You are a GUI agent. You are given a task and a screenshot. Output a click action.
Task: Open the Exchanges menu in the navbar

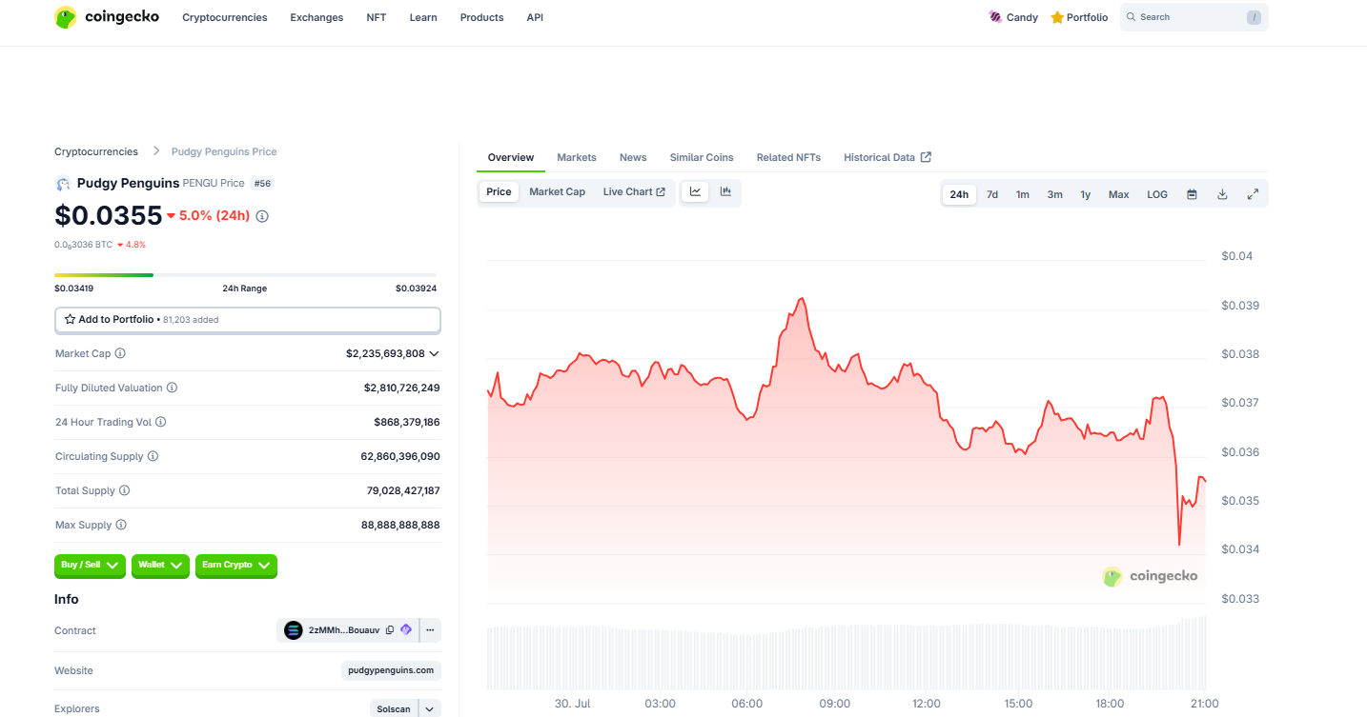(x=316, y=17)
